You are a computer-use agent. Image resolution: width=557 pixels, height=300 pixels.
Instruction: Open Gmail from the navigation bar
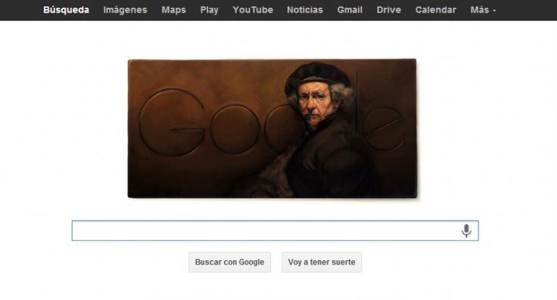coord(350,10)
